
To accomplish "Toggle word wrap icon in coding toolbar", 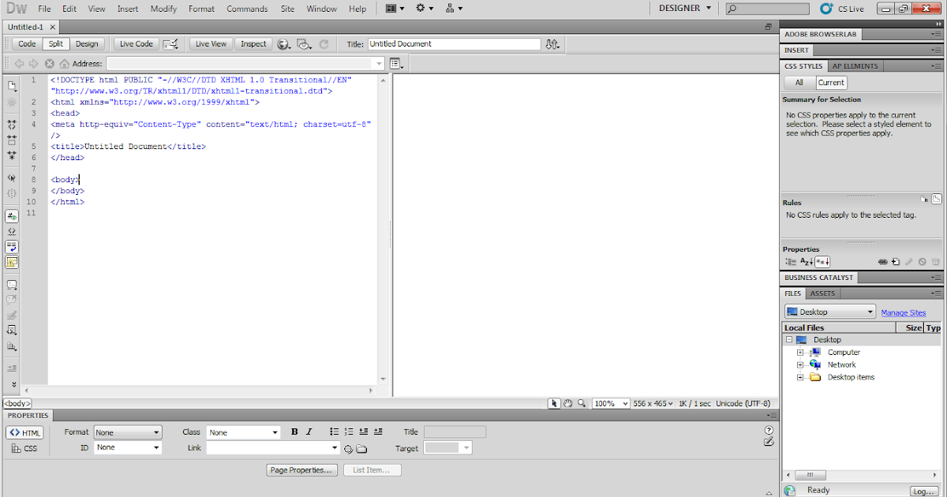I will pyautogui.click(x=12, y=247).
